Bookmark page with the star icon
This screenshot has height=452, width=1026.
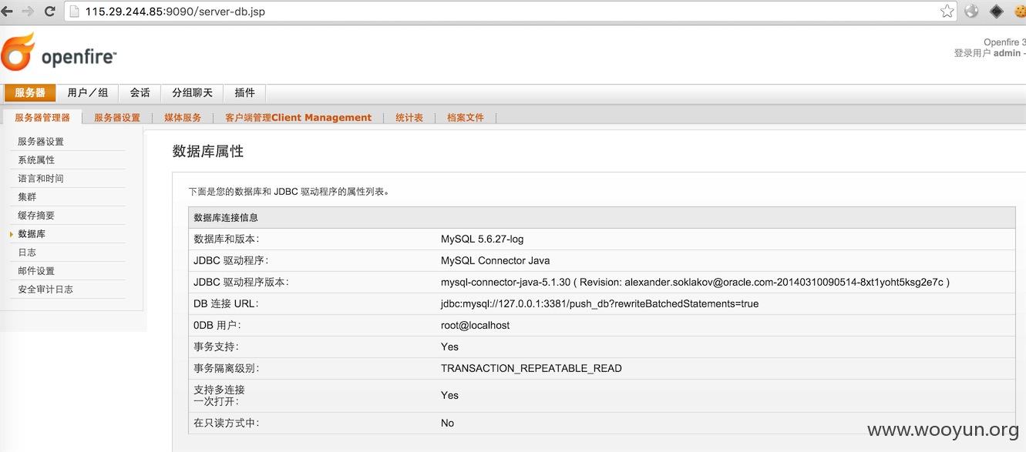coord(947,12)
